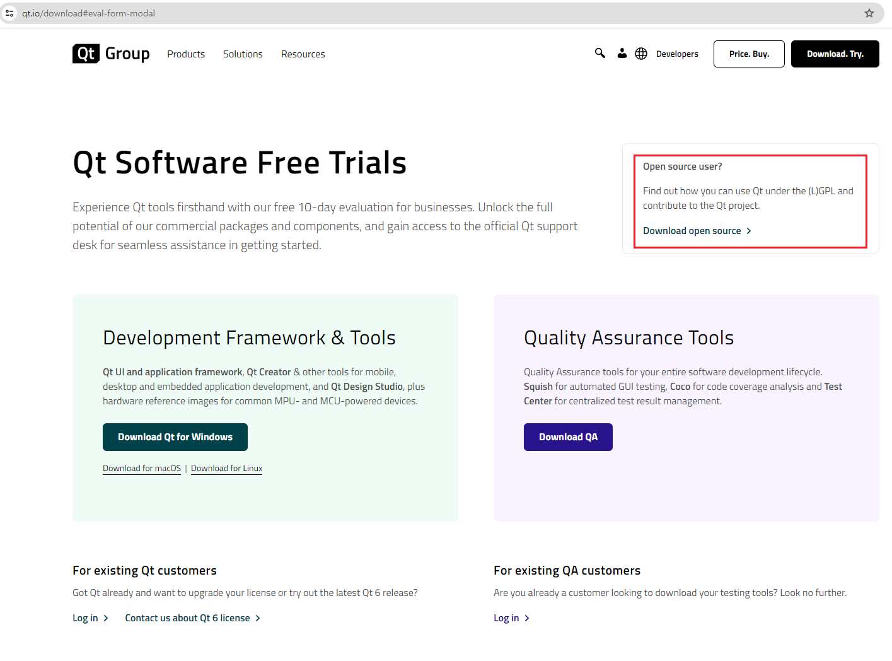Open the Products menu
This screenshot has height=661, width=892.
(186, 54)
